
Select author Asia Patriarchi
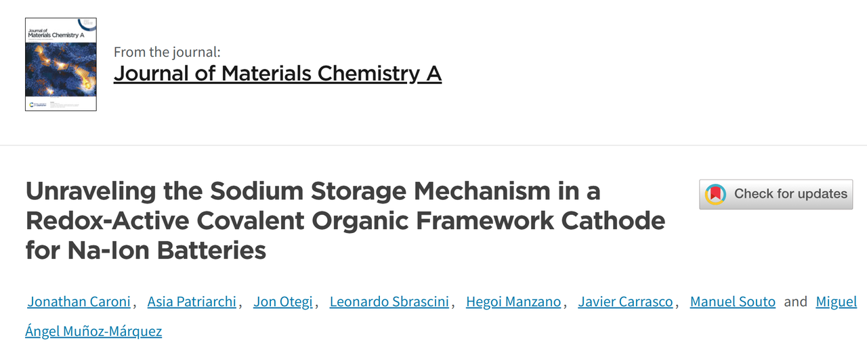click(192, 302)
